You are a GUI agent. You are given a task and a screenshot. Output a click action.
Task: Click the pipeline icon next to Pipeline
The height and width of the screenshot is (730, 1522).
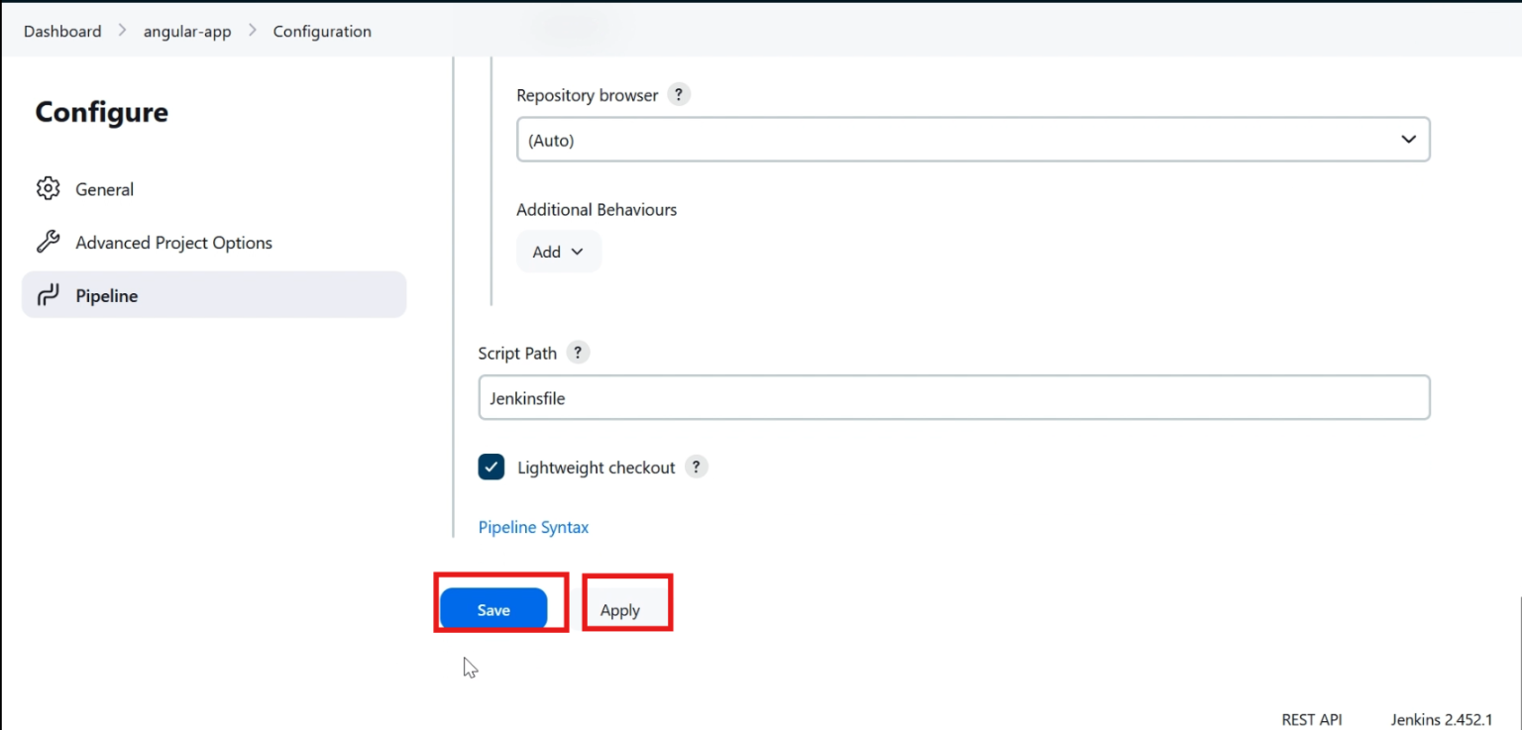click(48, 294)
